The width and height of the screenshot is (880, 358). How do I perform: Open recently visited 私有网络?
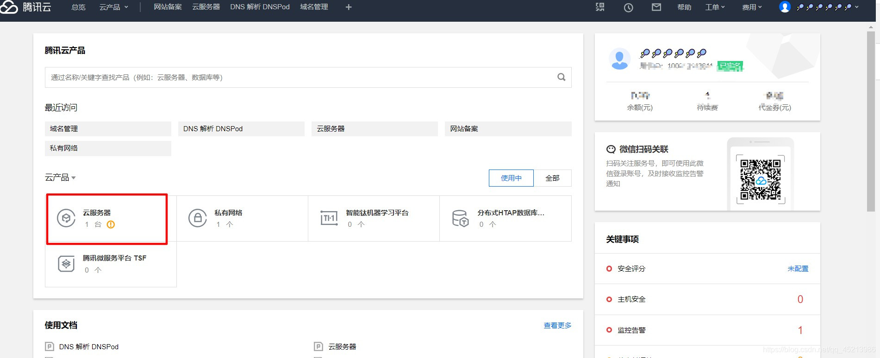[108, 148]
